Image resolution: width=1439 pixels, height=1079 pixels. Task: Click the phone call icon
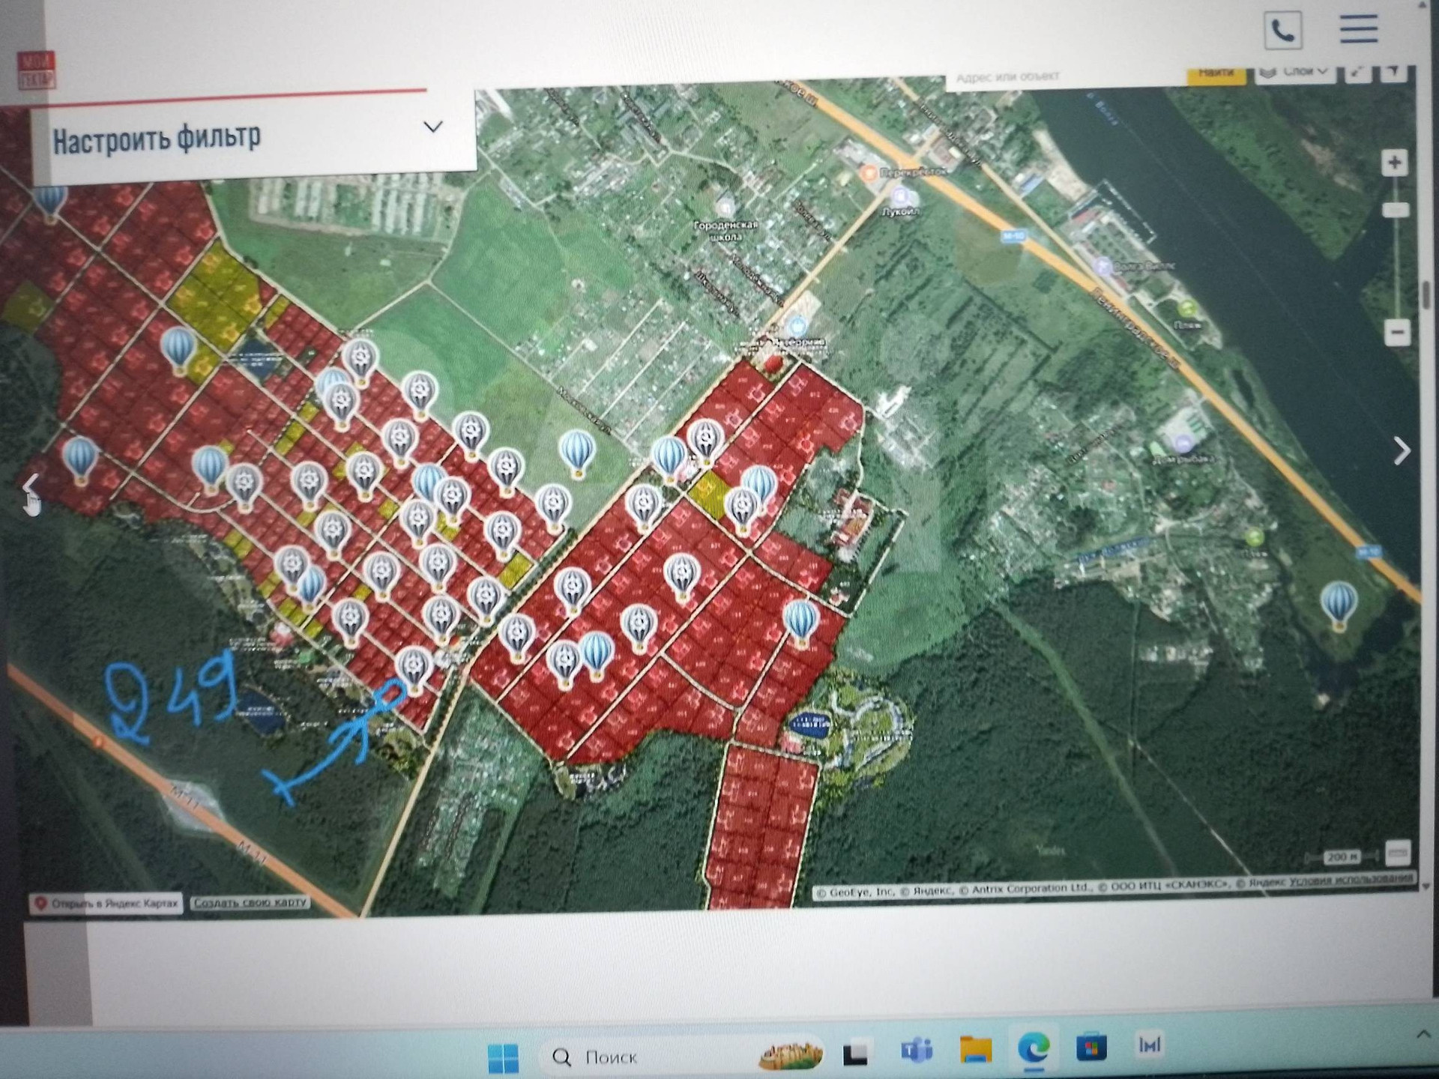pos(1282,31)
